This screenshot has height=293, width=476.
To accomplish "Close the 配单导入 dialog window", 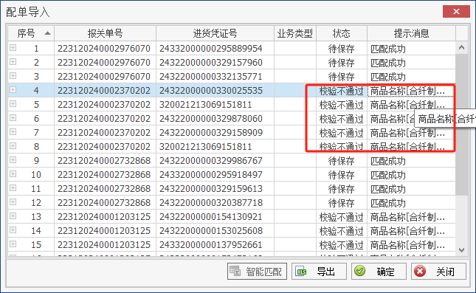I will [456, 12].
